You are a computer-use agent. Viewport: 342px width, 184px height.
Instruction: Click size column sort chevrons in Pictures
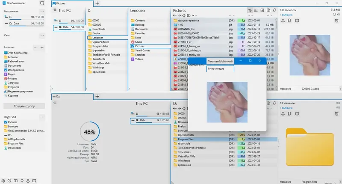270,15
